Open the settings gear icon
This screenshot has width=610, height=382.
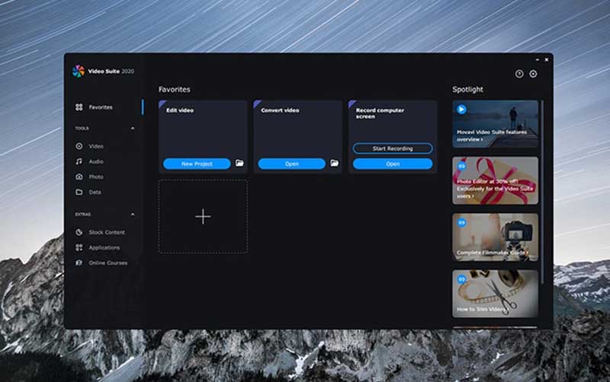click(x=533, y=74)
